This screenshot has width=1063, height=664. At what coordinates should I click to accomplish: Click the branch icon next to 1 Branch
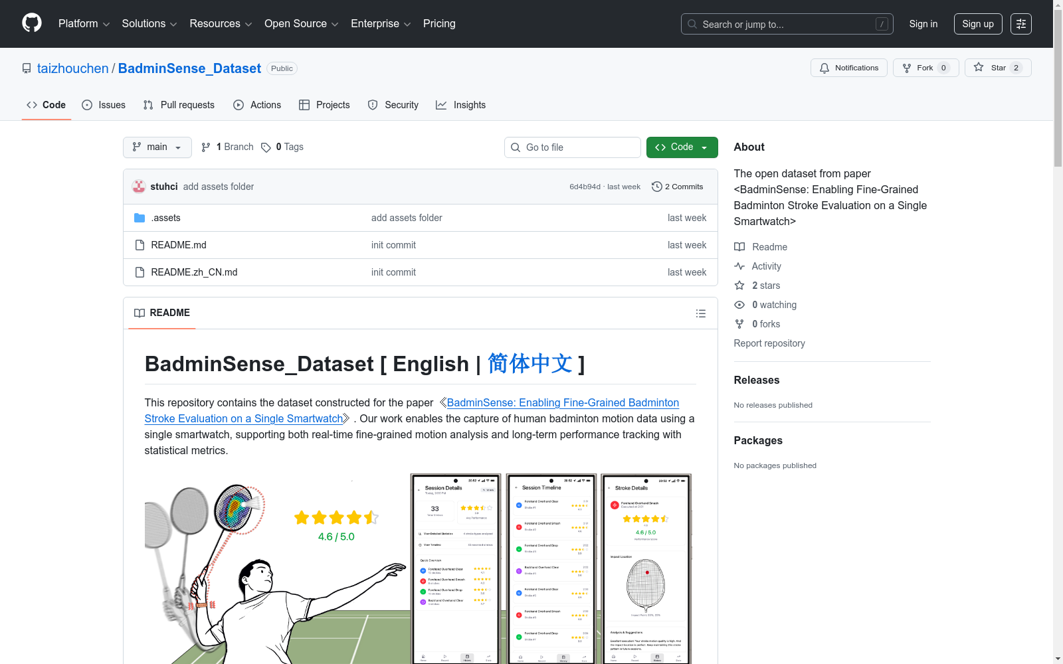coord(206,147)
